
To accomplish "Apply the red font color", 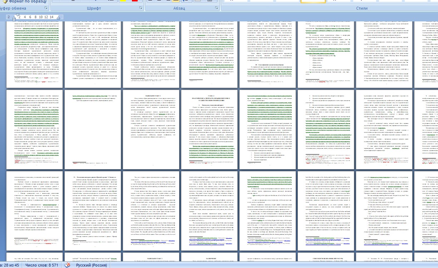I will (x=134, y=1).
